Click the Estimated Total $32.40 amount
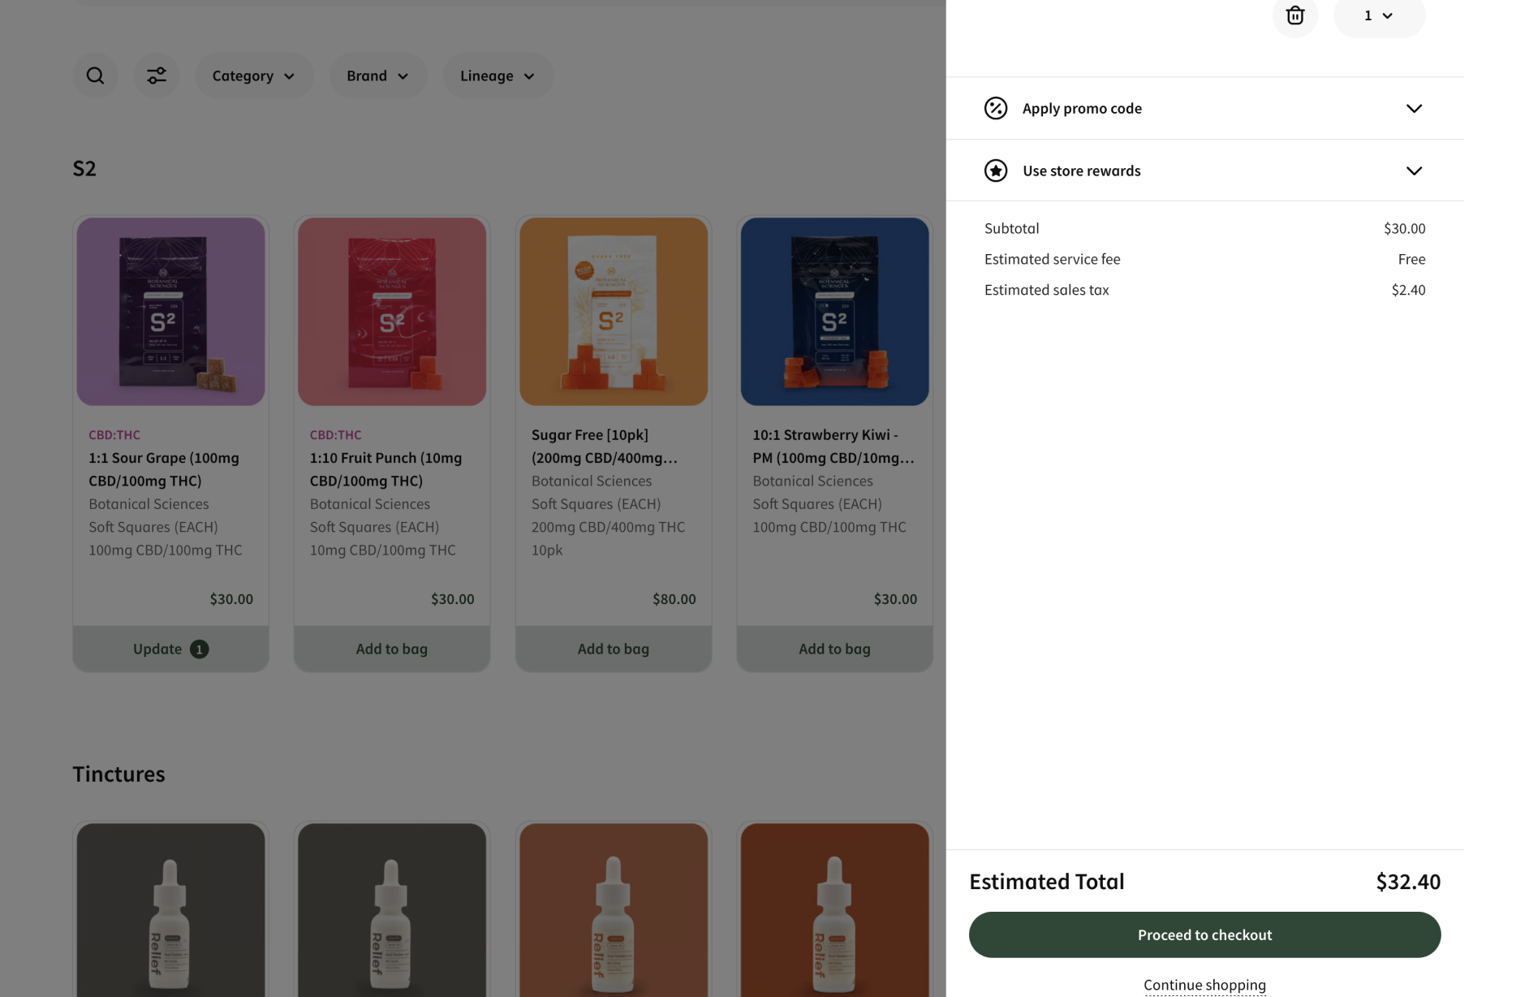 click(1408, 882)
